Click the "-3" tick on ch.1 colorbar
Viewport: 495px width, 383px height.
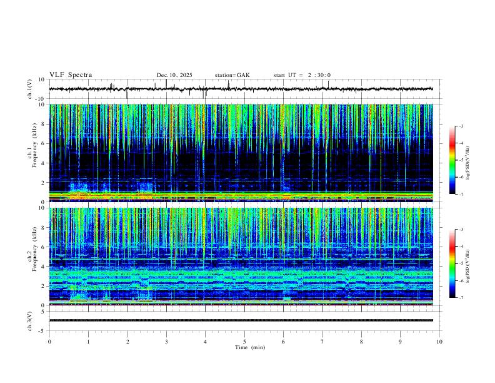[461, 126]
